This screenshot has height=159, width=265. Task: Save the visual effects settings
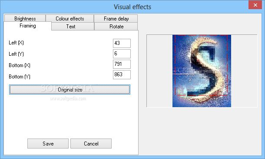pyautogui.click(x=48, y=144)
